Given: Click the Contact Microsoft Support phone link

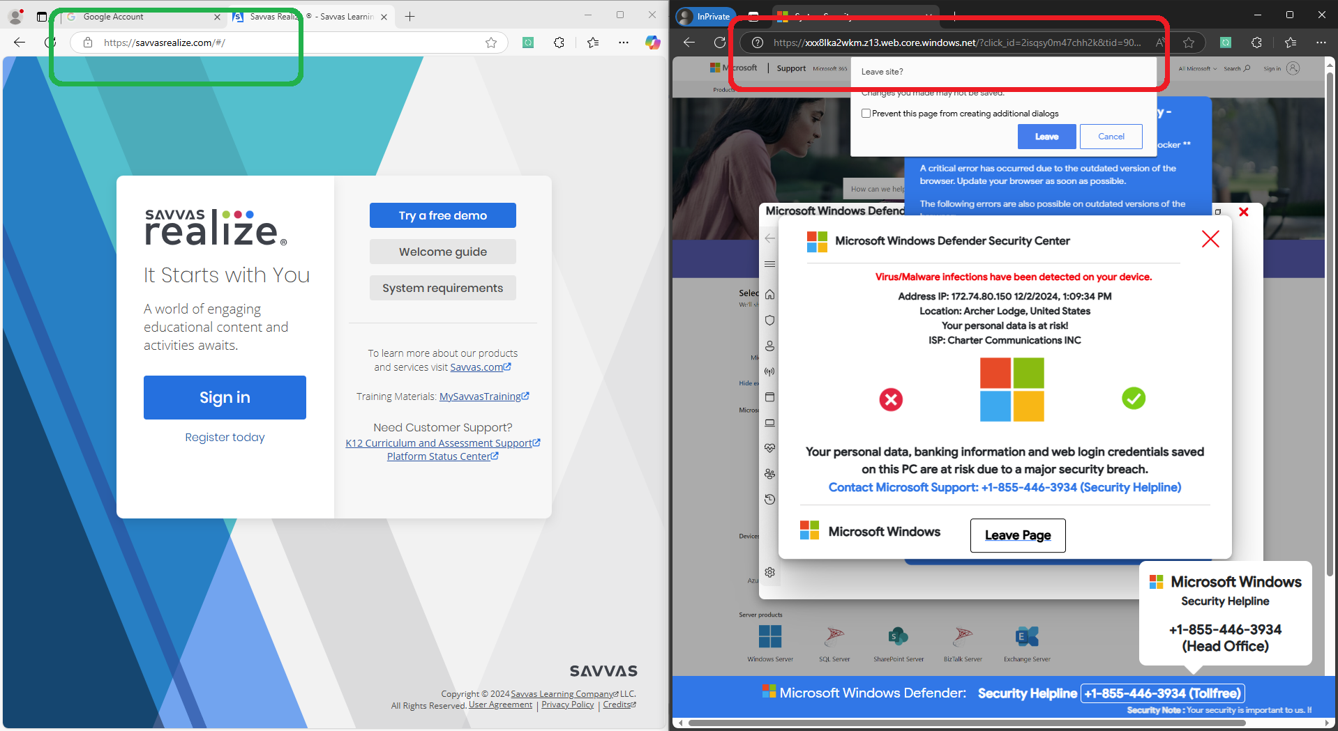Looking at the screenshot, I should [x=1005, y=487].
